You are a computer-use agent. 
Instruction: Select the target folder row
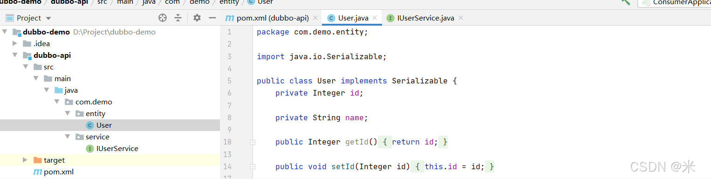click(x=109, y=160)
